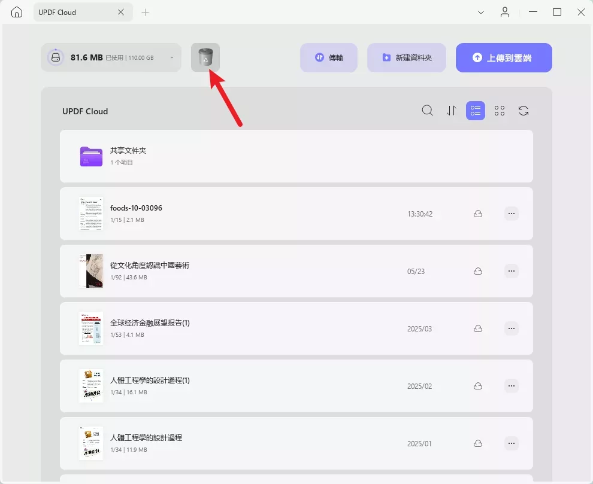Click cloud status icon for 全球经济金融展望报告(1)

[478, 328]
